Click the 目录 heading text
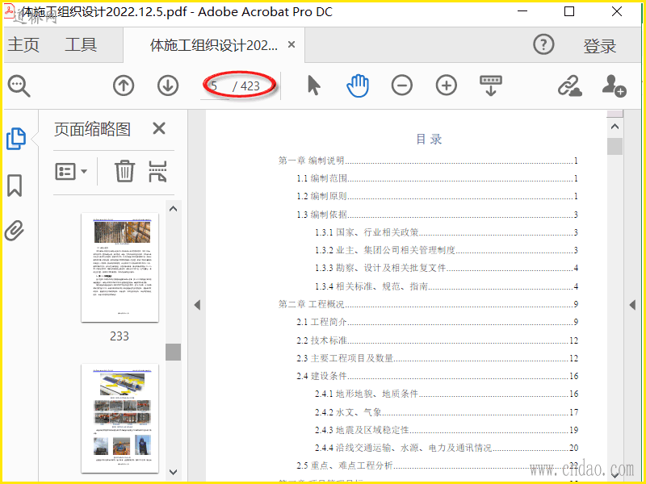646x484 pixels. [x=429, y=139]
